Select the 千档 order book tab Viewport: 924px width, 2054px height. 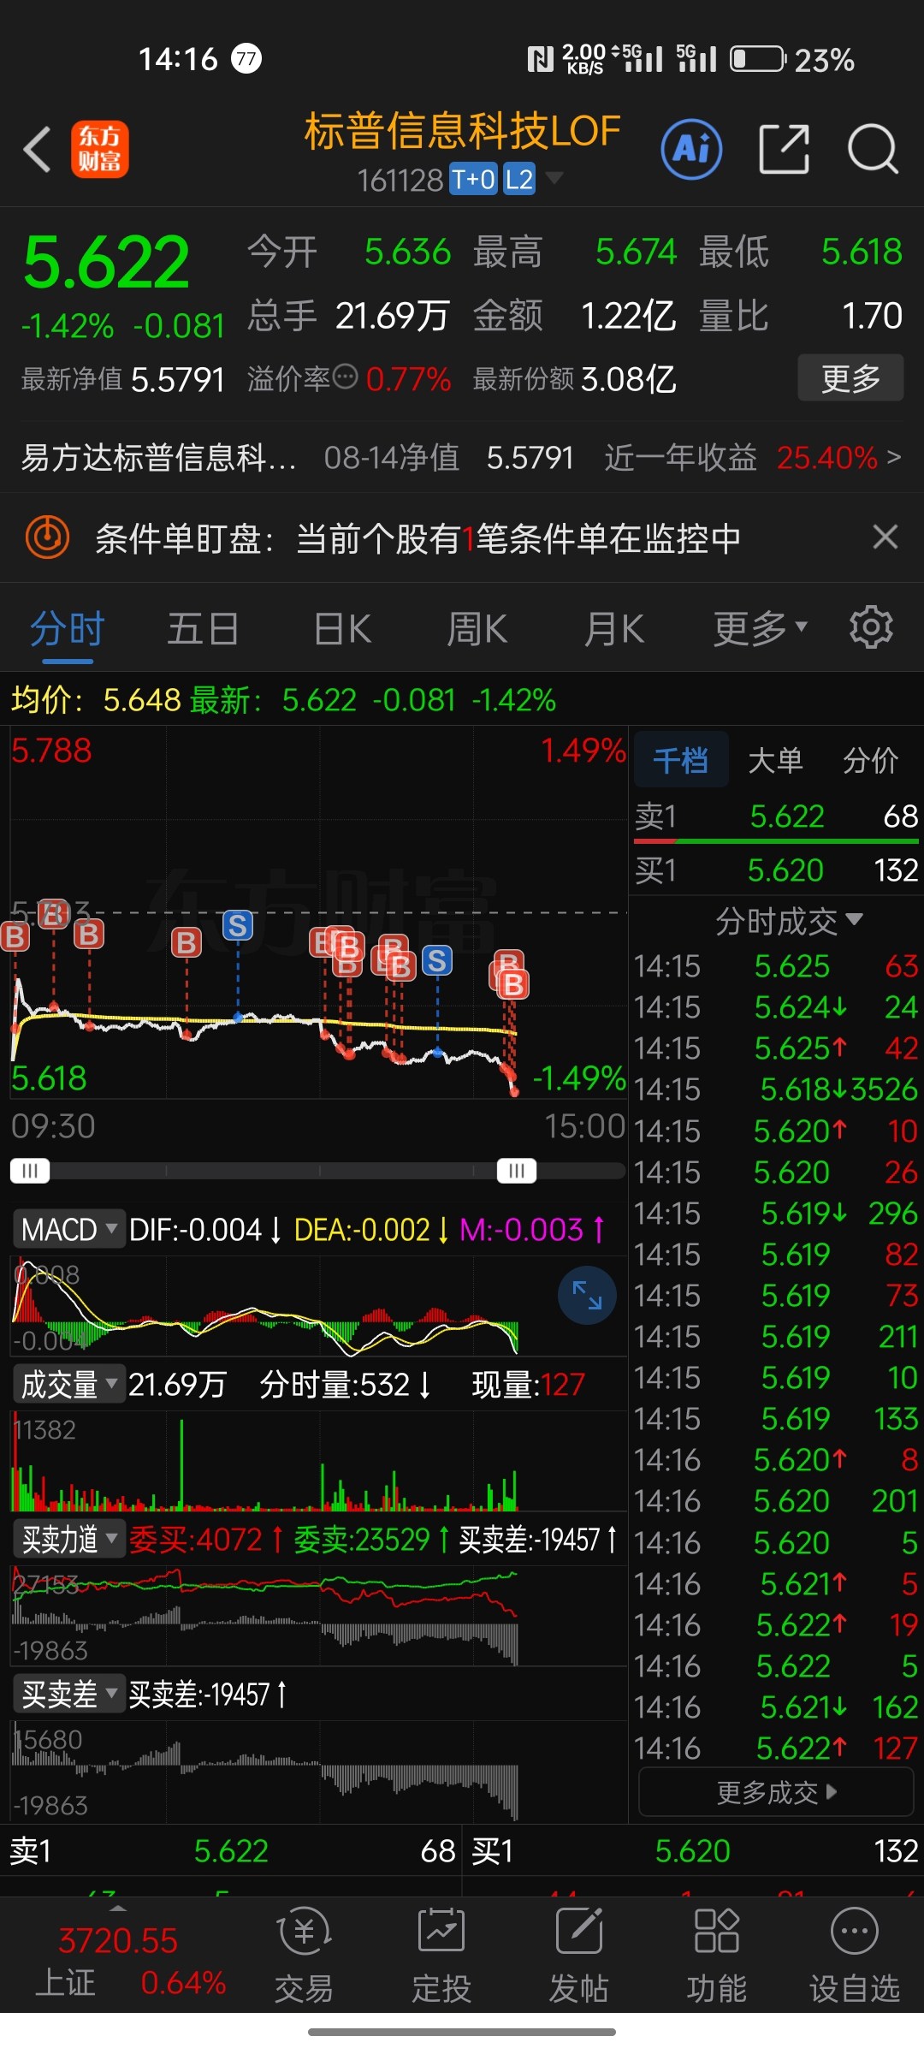point(681,759)
